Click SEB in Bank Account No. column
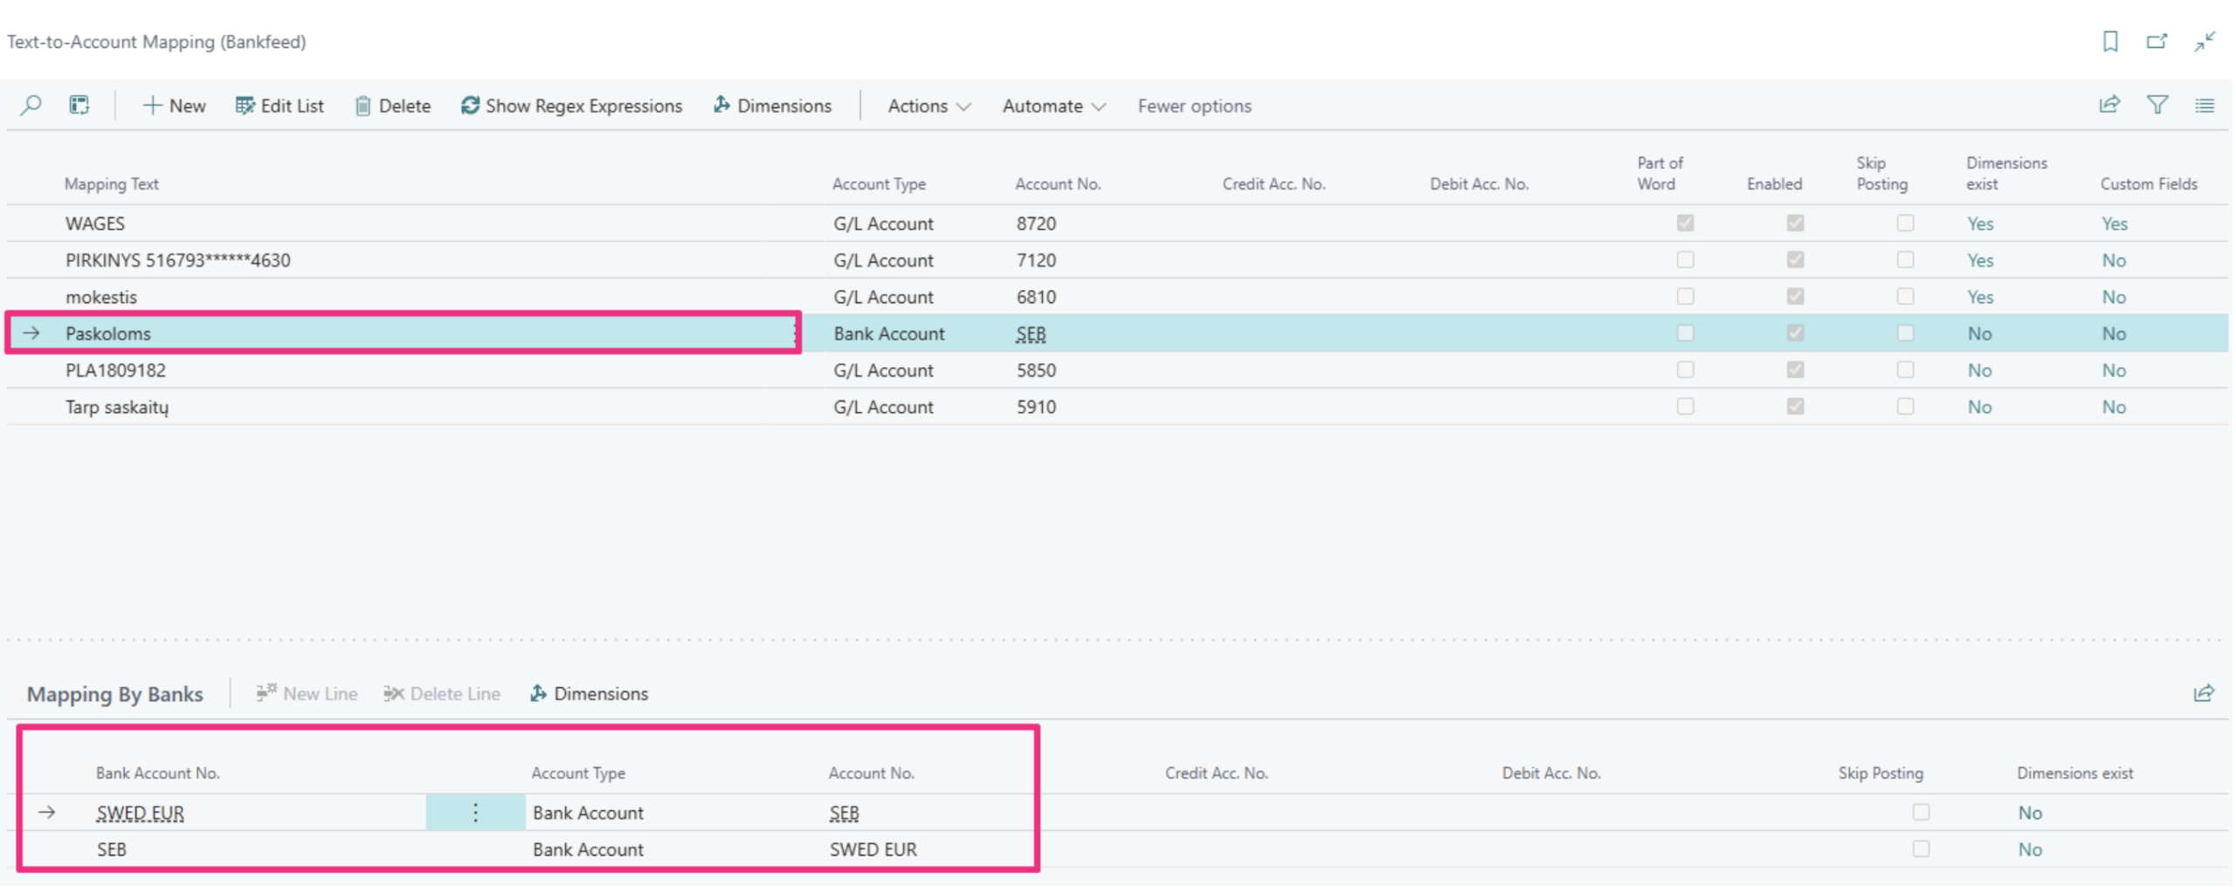 pos(111,849)
